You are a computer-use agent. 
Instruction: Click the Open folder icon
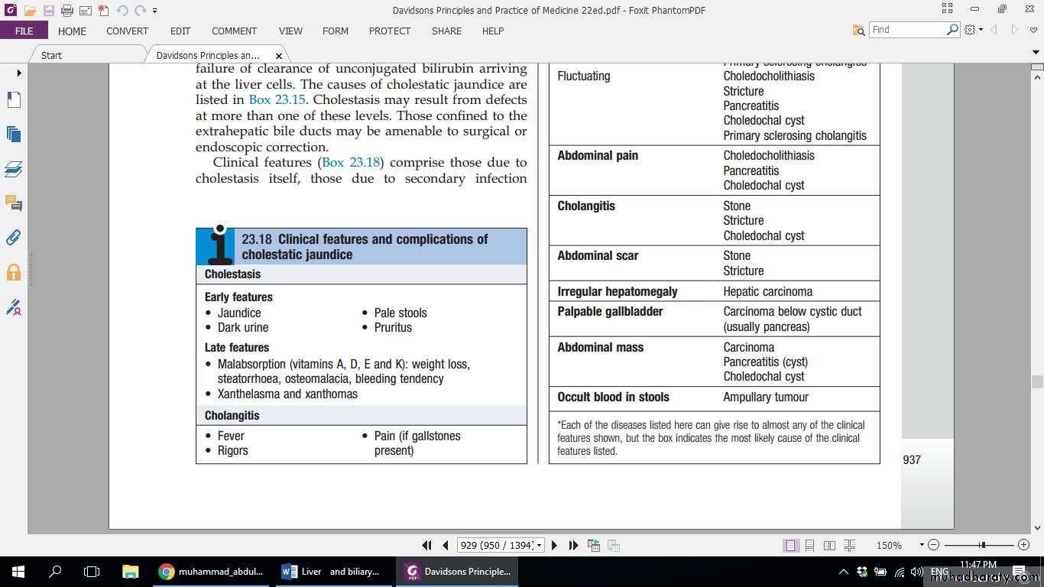[x=30, y=11]
